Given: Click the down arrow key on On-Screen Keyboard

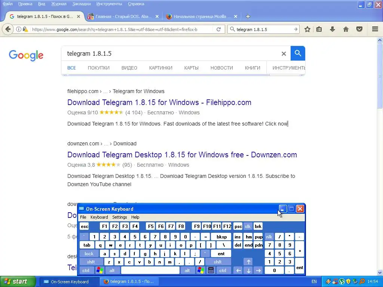Looking at the screenshot, I should tap(248, 271).
